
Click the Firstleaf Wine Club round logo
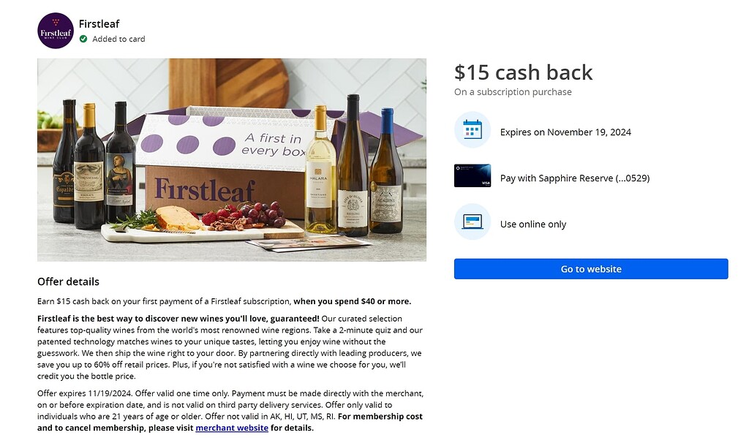point(56,31)
